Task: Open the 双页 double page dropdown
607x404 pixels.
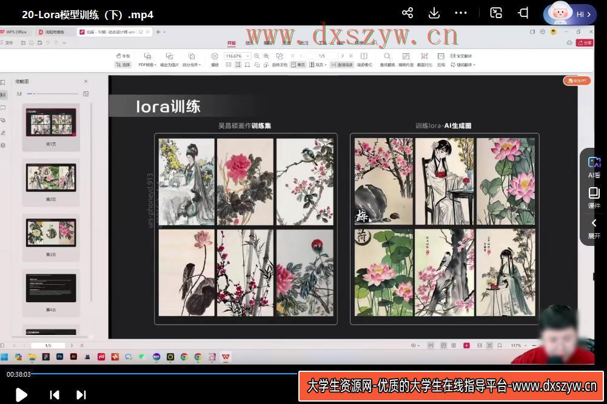Action: pyautogui.click(x=318, y=65)
